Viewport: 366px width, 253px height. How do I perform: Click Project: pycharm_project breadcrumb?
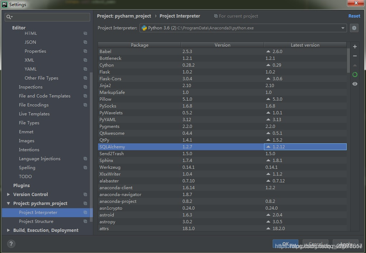point(124,16)
